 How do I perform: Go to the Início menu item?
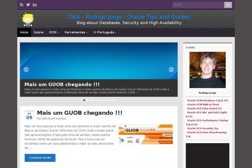coord(24,32)
